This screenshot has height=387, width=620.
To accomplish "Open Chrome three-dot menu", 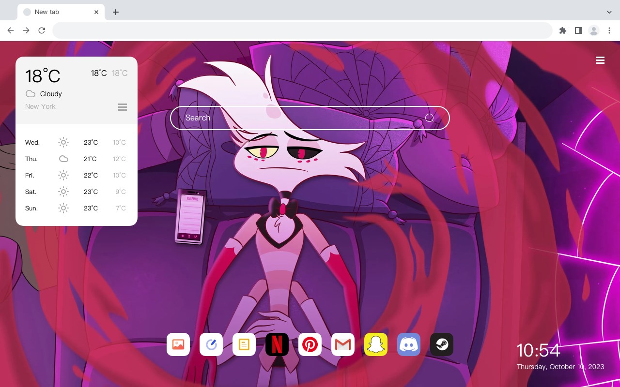I will pyautogui.click(x=609, y=30).
